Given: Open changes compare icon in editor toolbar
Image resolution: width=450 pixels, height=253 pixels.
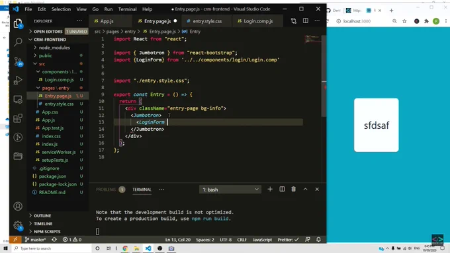Looking at the screenshot, I should [294, 21].
